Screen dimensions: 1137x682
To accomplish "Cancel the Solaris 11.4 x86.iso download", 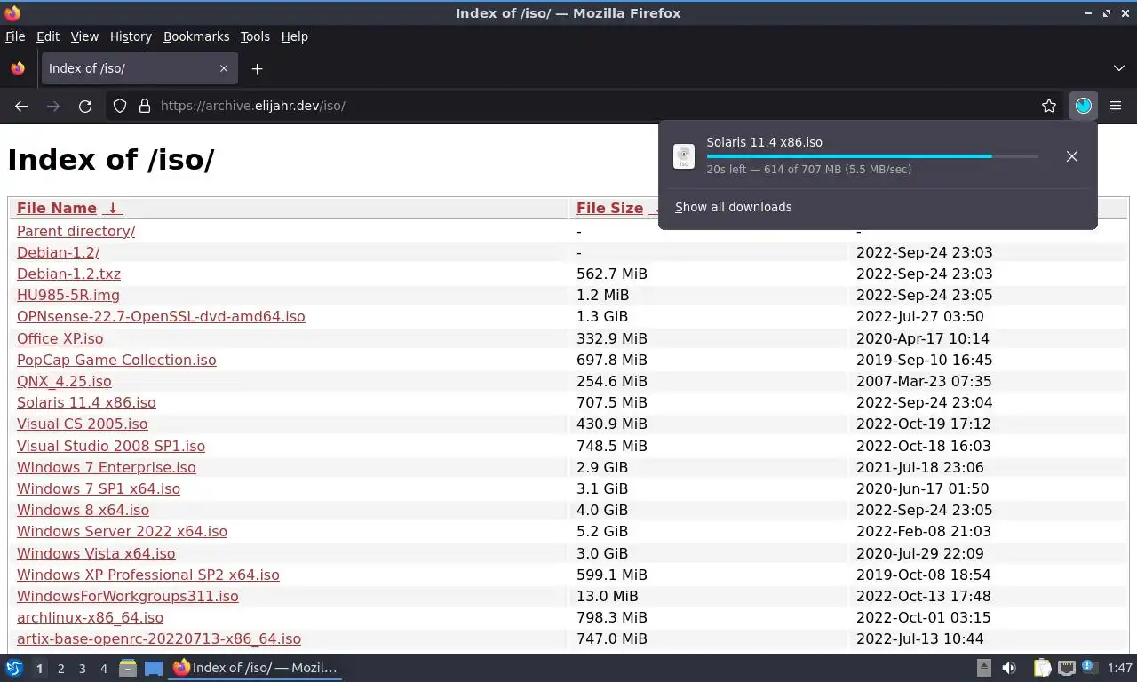I will click(1072, 156).
